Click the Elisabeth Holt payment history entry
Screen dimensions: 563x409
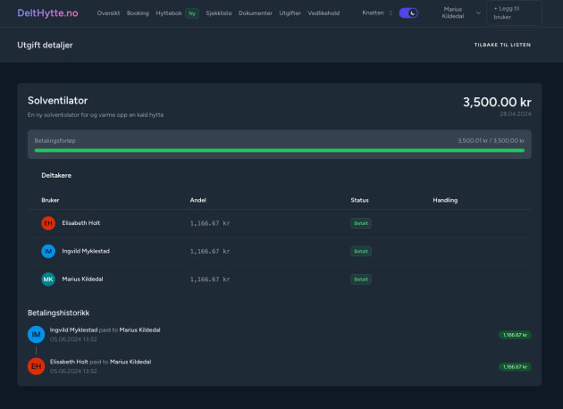point(280,366)
